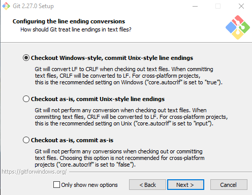Click the horizontal separator line beside the URL
This screenshot has height=195, width=252.
(161, 172)
